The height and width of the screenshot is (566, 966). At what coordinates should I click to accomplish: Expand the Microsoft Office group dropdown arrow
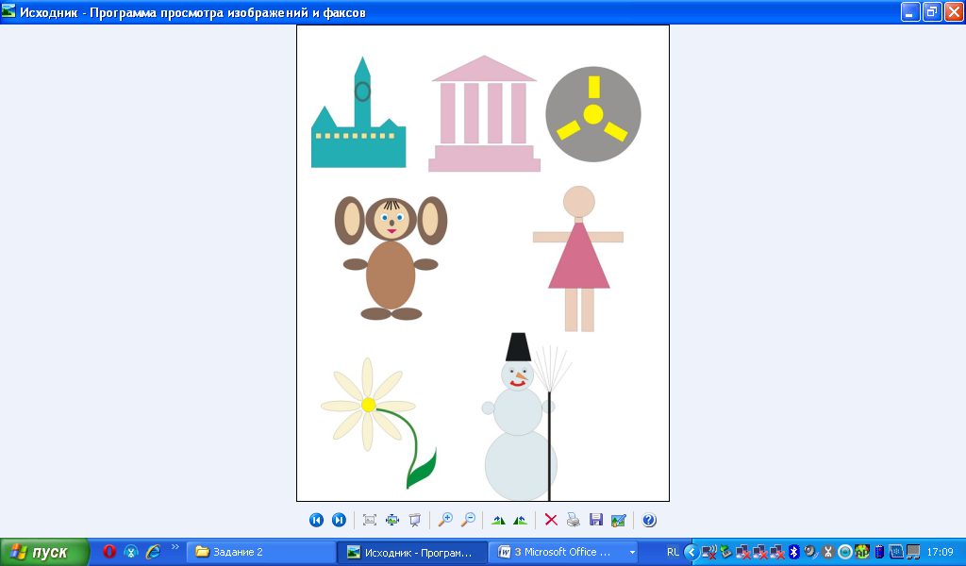coord(632,553)
